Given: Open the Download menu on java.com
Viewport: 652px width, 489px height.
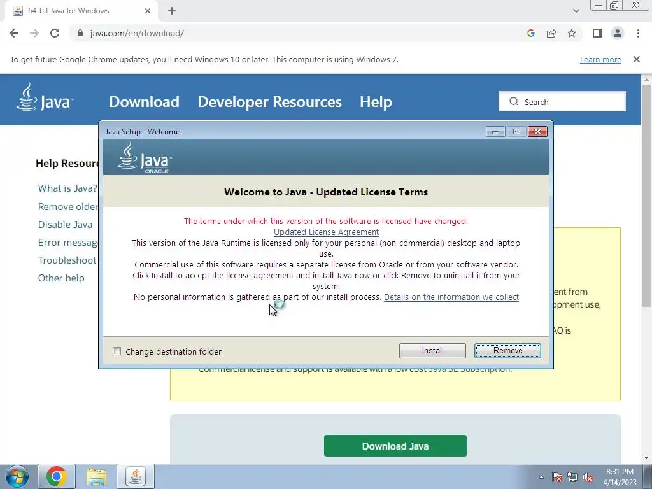Looking at the screenshot, I should [145, 102].
